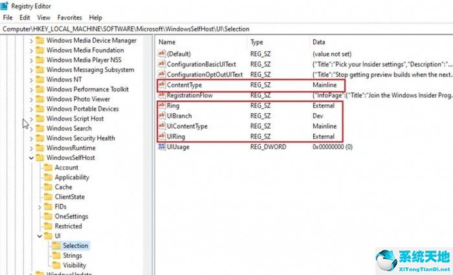Click the WindowsSelfHost folder icon
The image size is (453, 275).
pos(39,158)
